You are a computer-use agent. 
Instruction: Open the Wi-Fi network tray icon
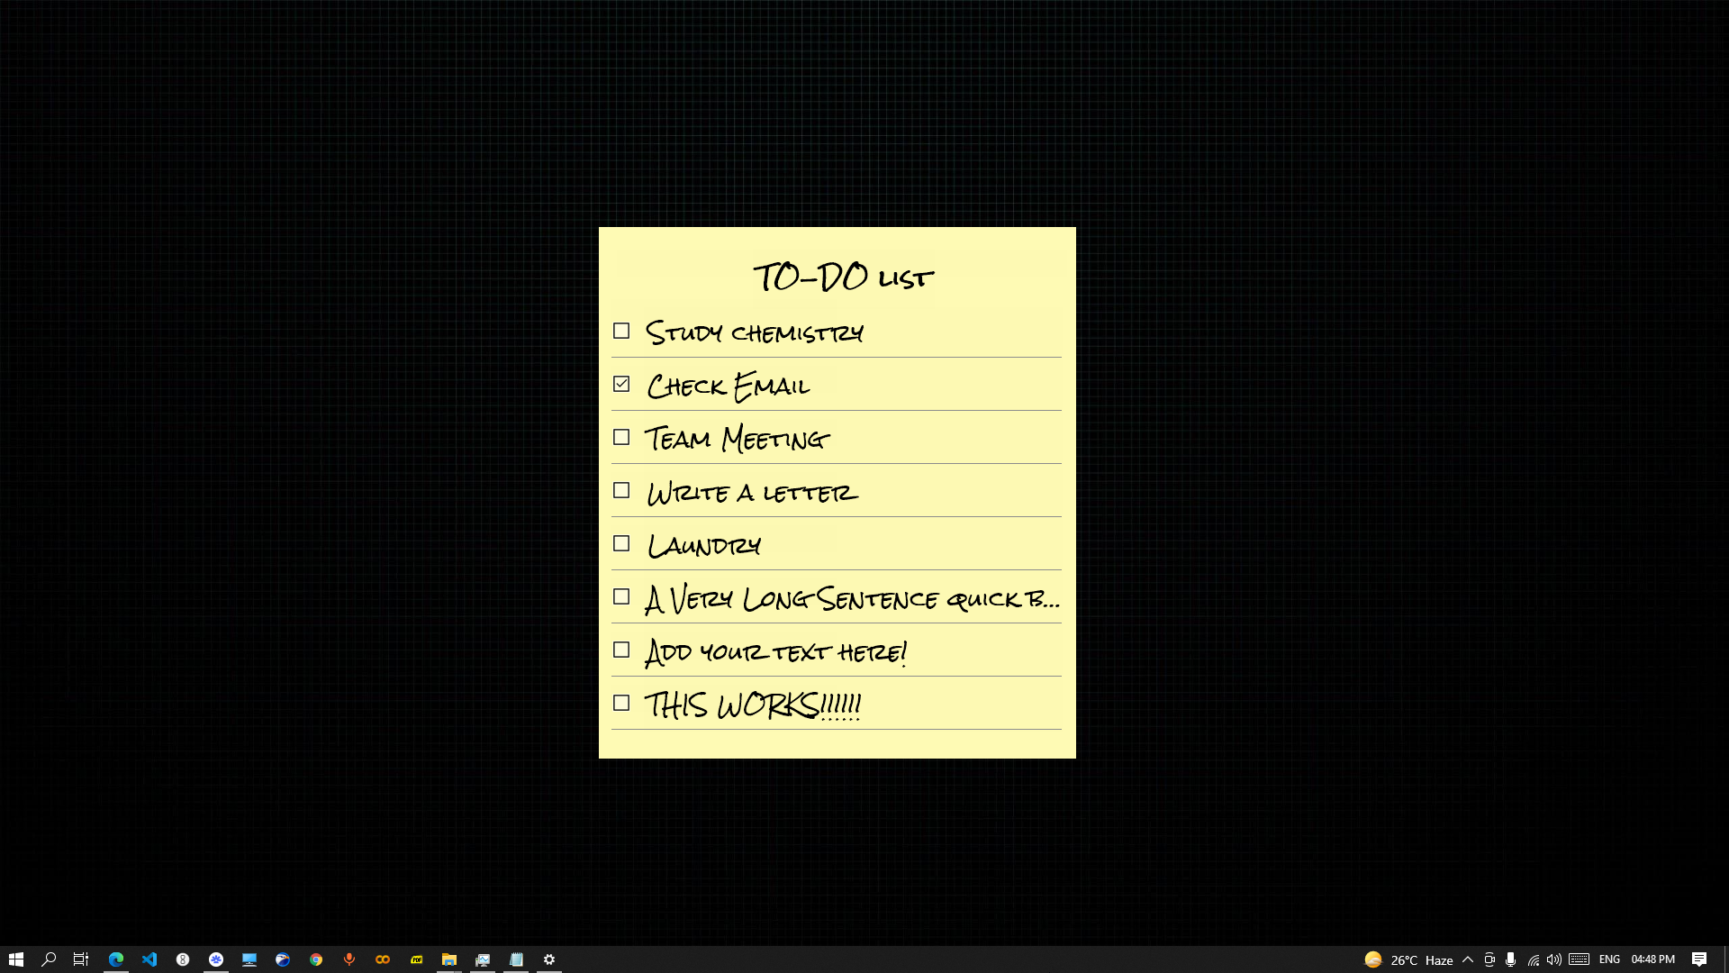pyautogui.click(x=1533, y=959)
